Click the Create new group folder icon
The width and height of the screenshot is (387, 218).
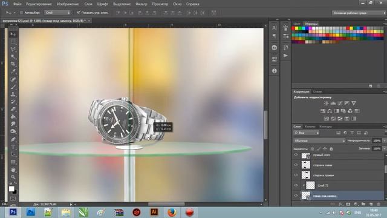click(x=363, y=204)
